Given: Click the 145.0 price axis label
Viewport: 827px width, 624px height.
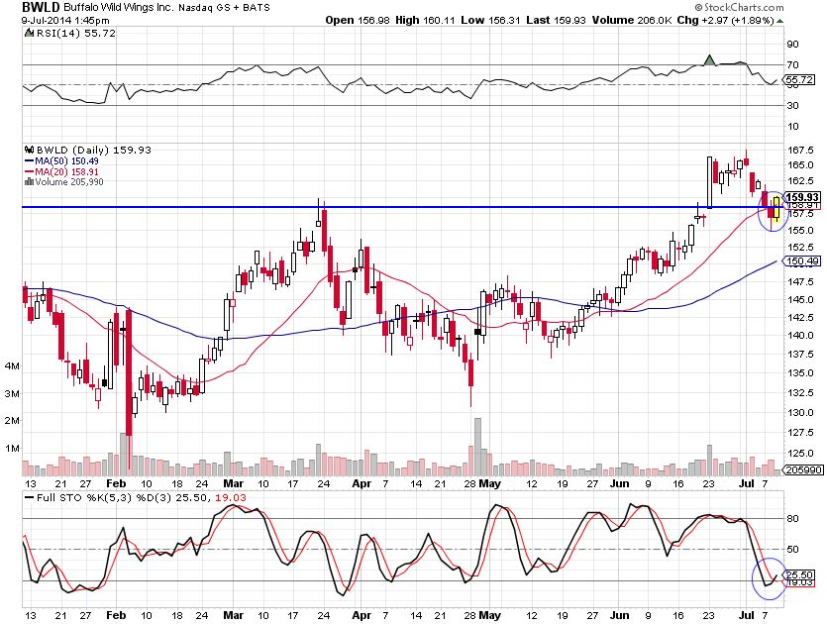Looking at the screenshot, I should [800, 299].
